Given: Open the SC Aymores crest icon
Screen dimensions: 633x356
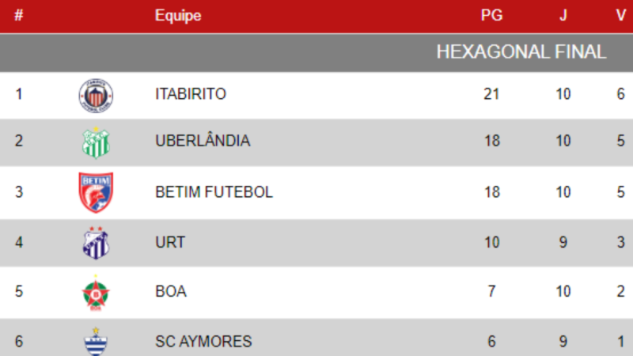Looking at the screenshot, I should [x=96, y=342].
